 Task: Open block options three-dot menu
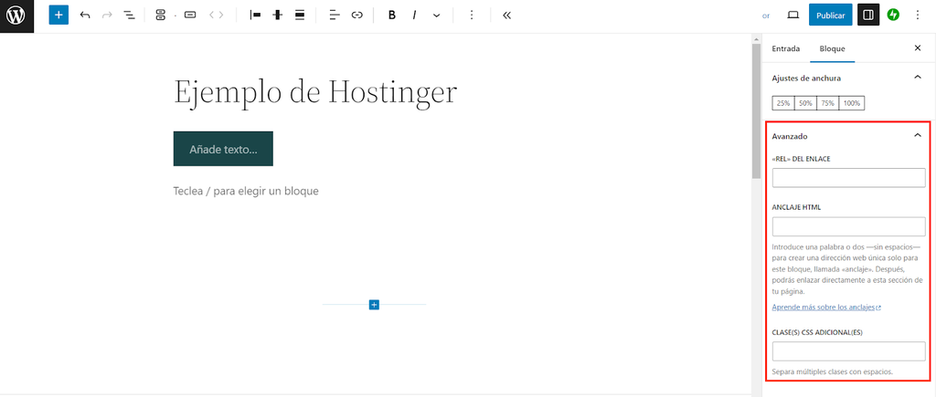(x=472, y=15)
